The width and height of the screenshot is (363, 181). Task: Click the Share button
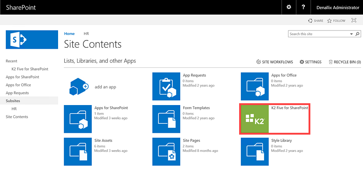(x=315, y=20)
